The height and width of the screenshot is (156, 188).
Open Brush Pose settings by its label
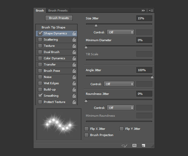[52, 71]
